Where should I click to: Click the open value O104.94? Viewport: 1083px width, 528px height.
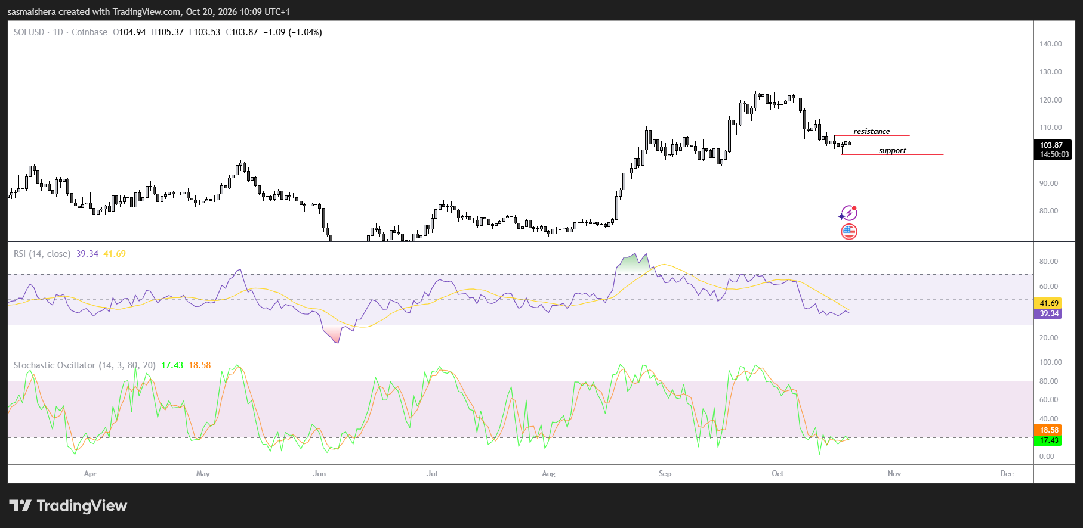pyautogui.click(x=129, y=32)
